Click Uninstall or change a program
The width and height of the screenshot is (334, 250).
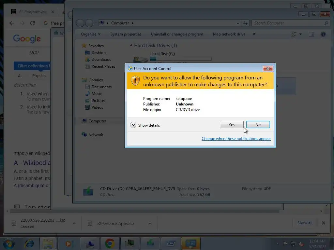click(x=177, y=34)
